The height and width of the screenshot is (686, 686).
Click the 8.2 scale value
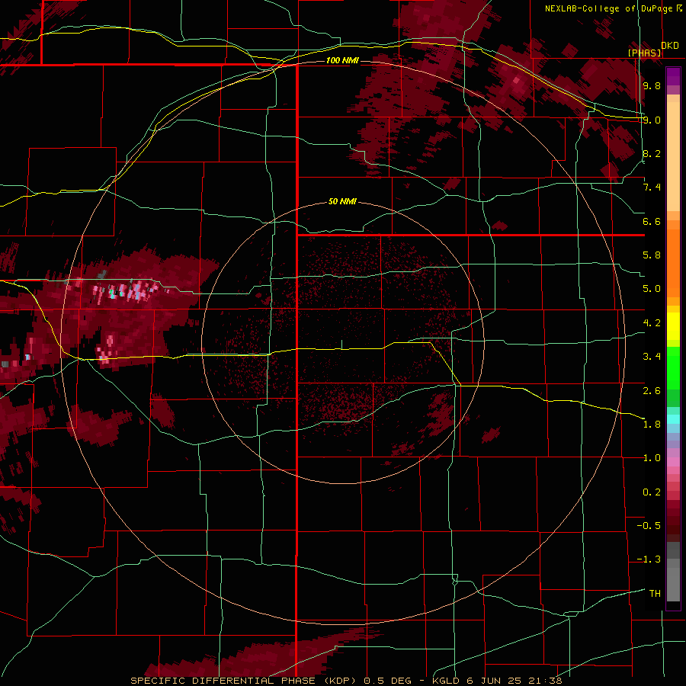click(x=652, y=153)
